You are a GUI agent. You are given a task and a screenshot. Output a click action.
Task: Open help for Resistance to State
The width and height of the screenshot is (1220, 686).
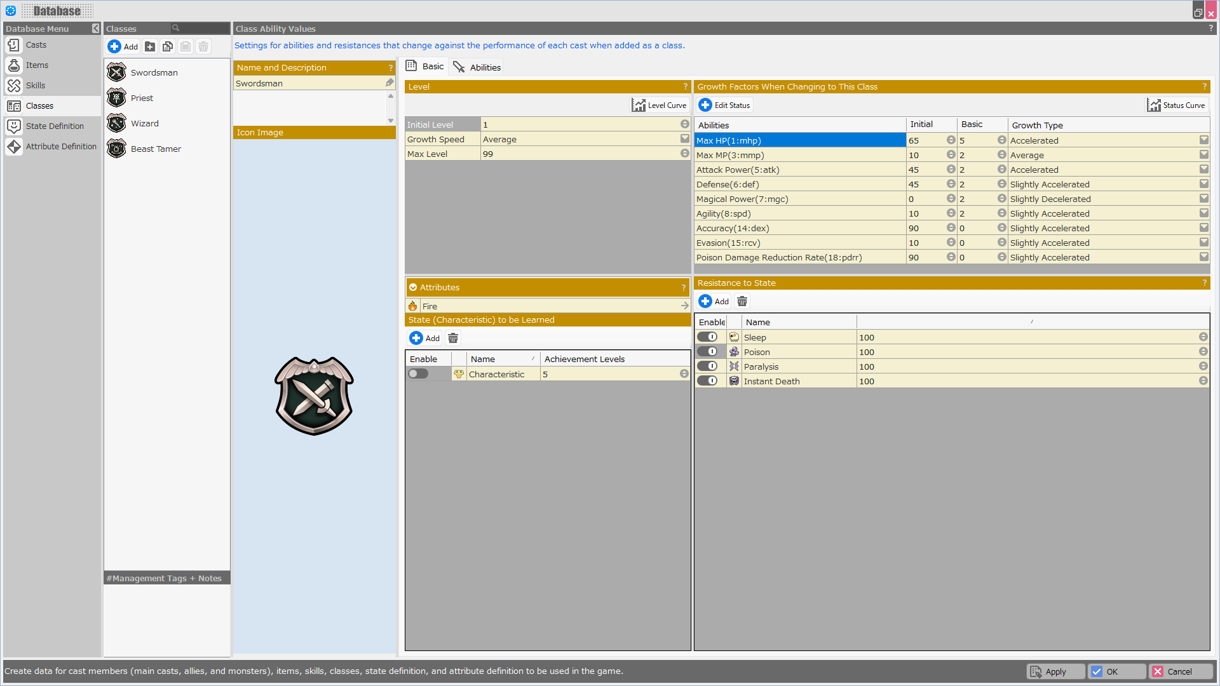pos(1204,283)
